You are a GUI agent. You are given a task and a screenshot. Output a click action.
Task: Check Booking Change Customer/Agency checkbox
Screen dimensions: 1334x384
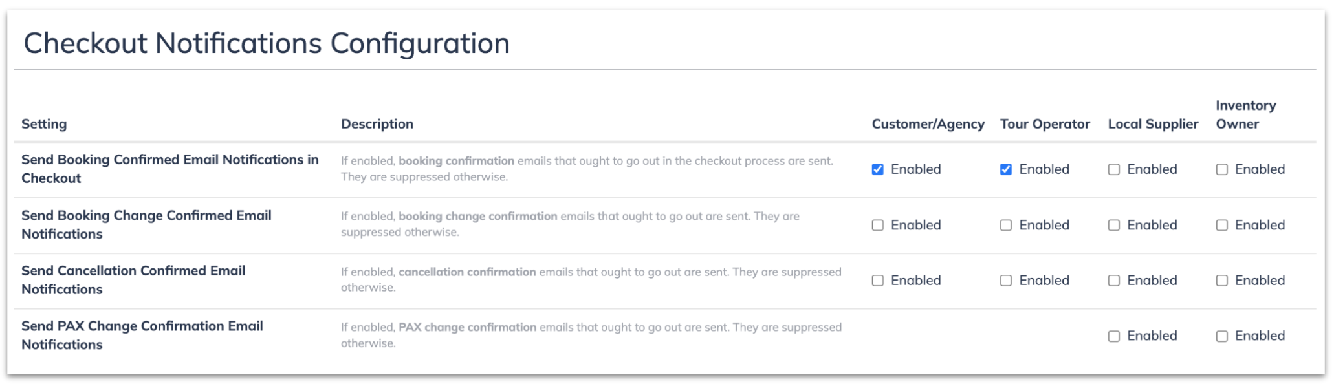877,225
